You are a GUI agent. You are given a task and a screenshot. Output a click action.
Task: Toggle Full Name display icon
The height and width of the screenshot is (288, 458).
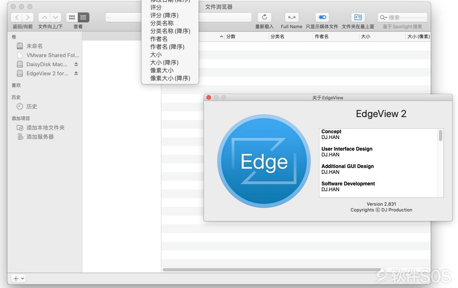(292, 17)
